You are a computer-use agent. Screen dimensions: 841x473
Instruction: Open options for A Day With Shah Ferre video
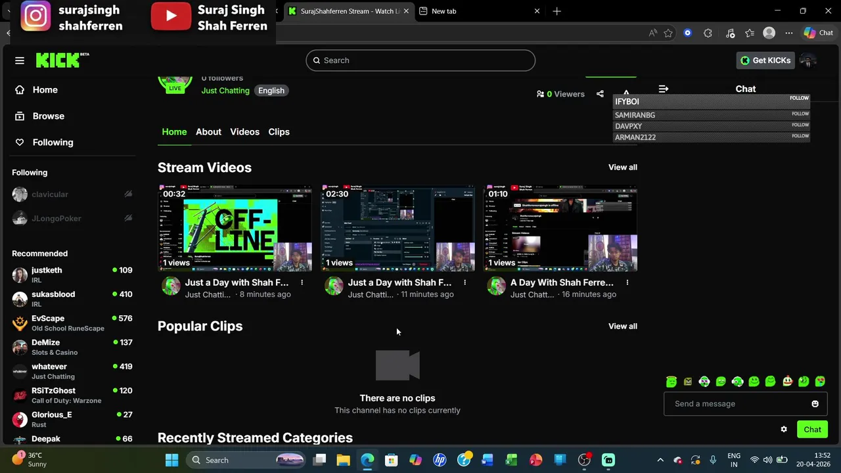click(627, 282)
